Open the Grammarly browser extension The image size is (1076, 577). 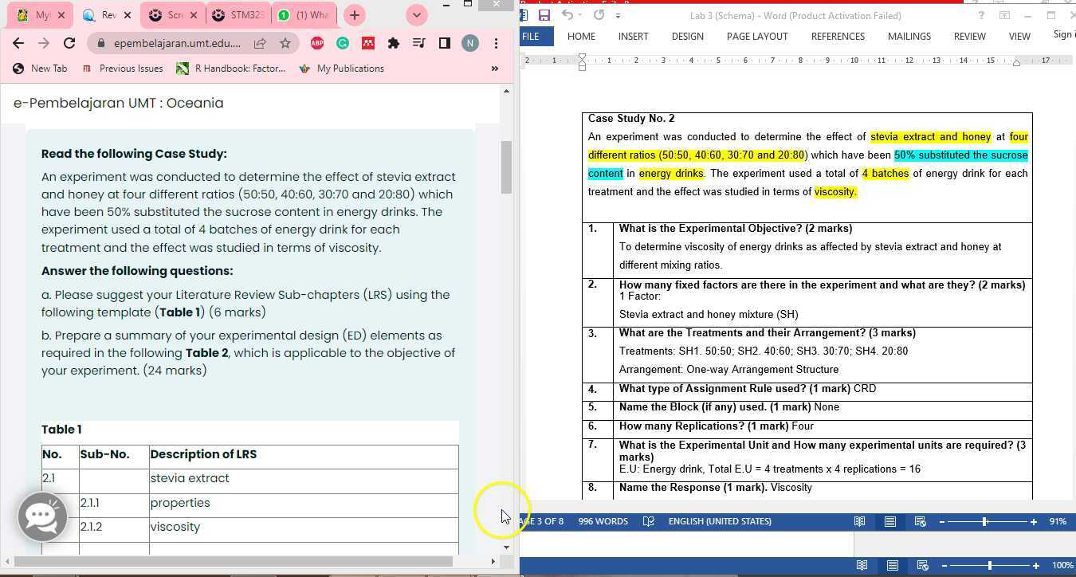click(343, 43)
